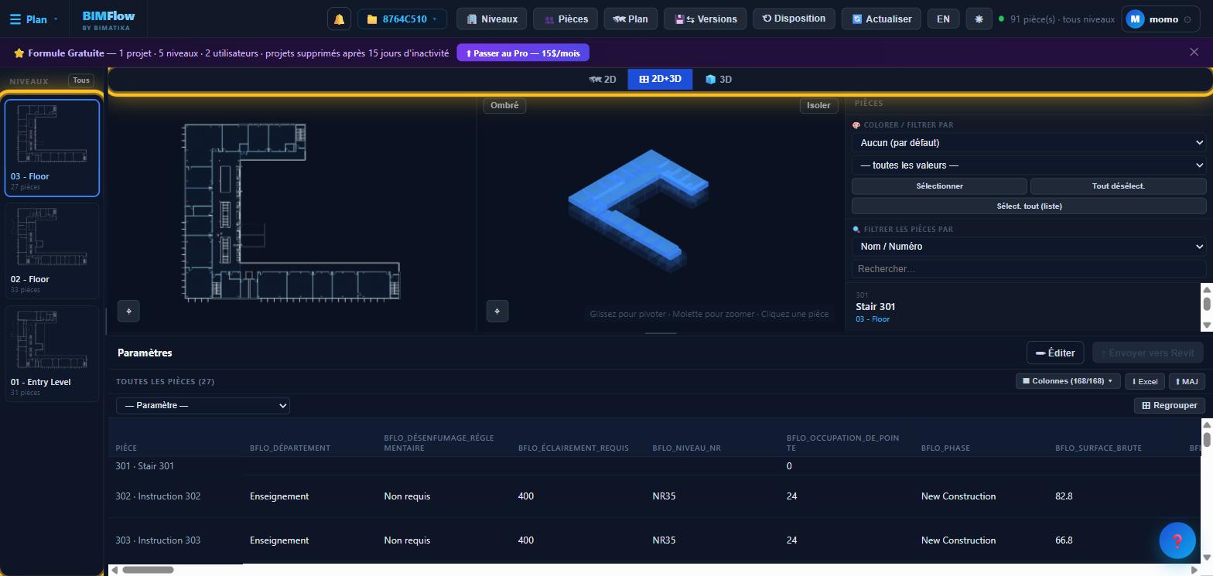1213x576 pixels.
Task: Recenter the 2D plan view
Action: point(128,311)
